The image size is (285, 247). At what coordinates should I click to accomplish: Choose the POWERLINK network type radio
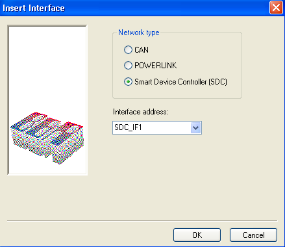[128, 65]
